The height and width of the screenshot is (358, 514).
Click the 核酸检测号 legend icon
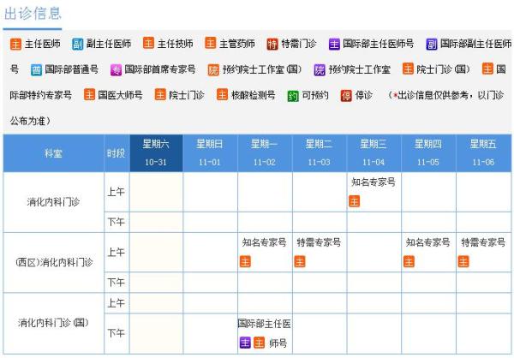(x=222, y=95)
